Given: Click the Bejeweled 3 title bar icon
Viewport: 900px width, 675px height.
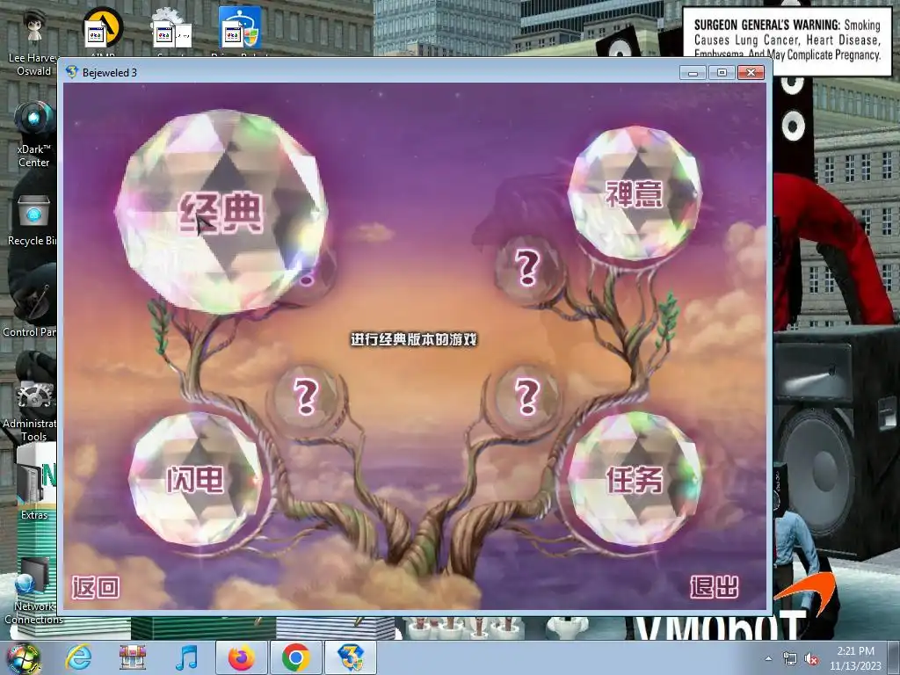Looking at the screenshot, I should pos(72,72).
